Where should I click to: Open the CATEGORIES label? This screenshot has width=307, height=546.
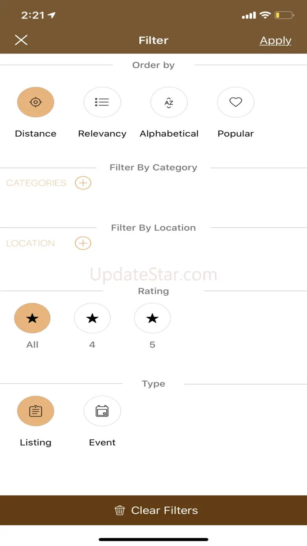[36, 183]
